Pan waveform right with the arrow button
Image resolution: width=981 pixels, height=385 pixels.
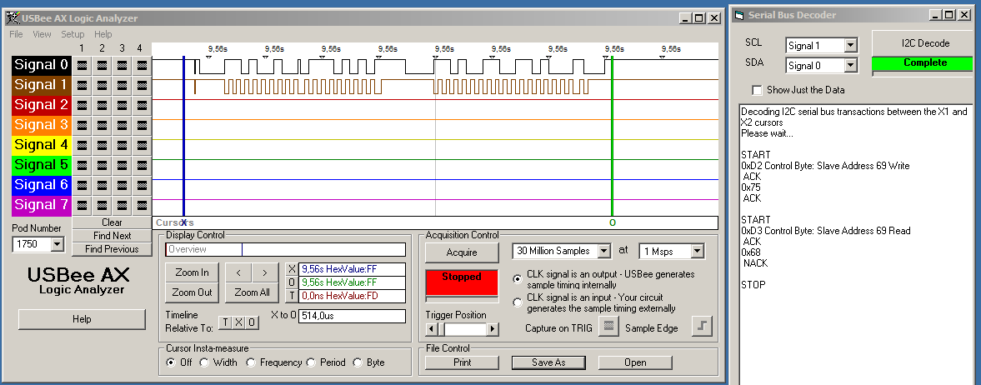(265, 272)
